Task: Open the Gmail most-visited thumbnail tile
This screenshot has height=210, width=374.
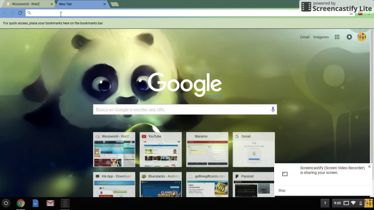Action: coord(254,150)
